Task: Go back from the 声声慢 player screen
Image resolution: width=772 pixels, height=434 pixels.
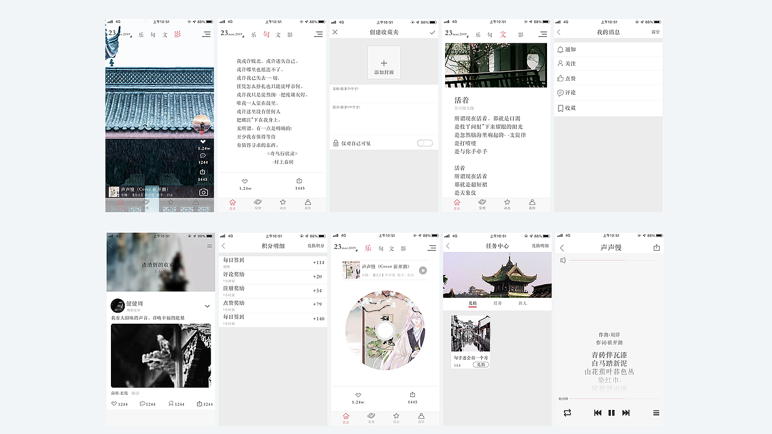Action: [x=562, y=248]
